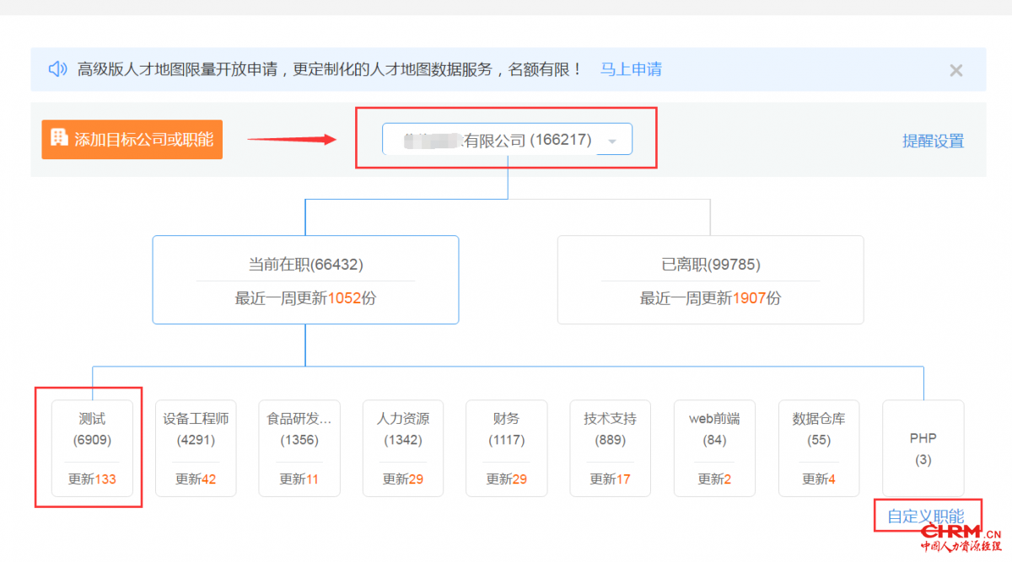Click 更新29 under 财务

pos(507,479)
